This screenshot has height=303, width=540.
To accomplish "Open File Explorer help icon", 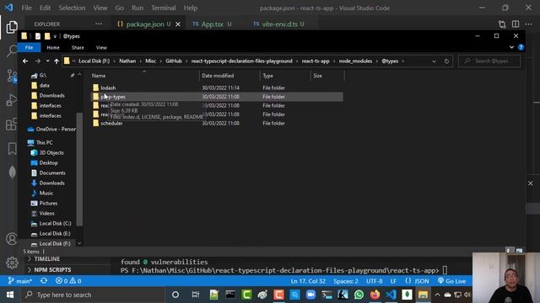I will [521, 47].
